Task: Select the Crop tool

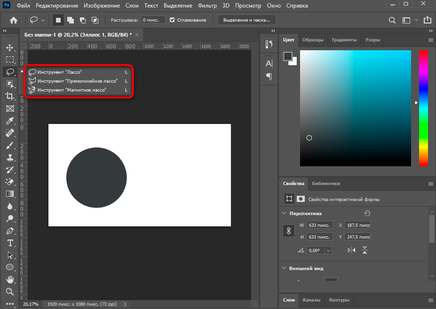Action: coord(9,96)
